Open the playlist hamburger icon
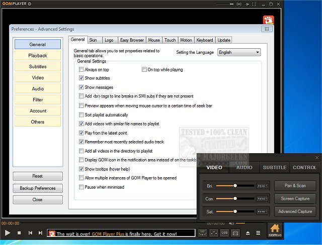This screenshot has height=245, width=322. coord(258,233)
